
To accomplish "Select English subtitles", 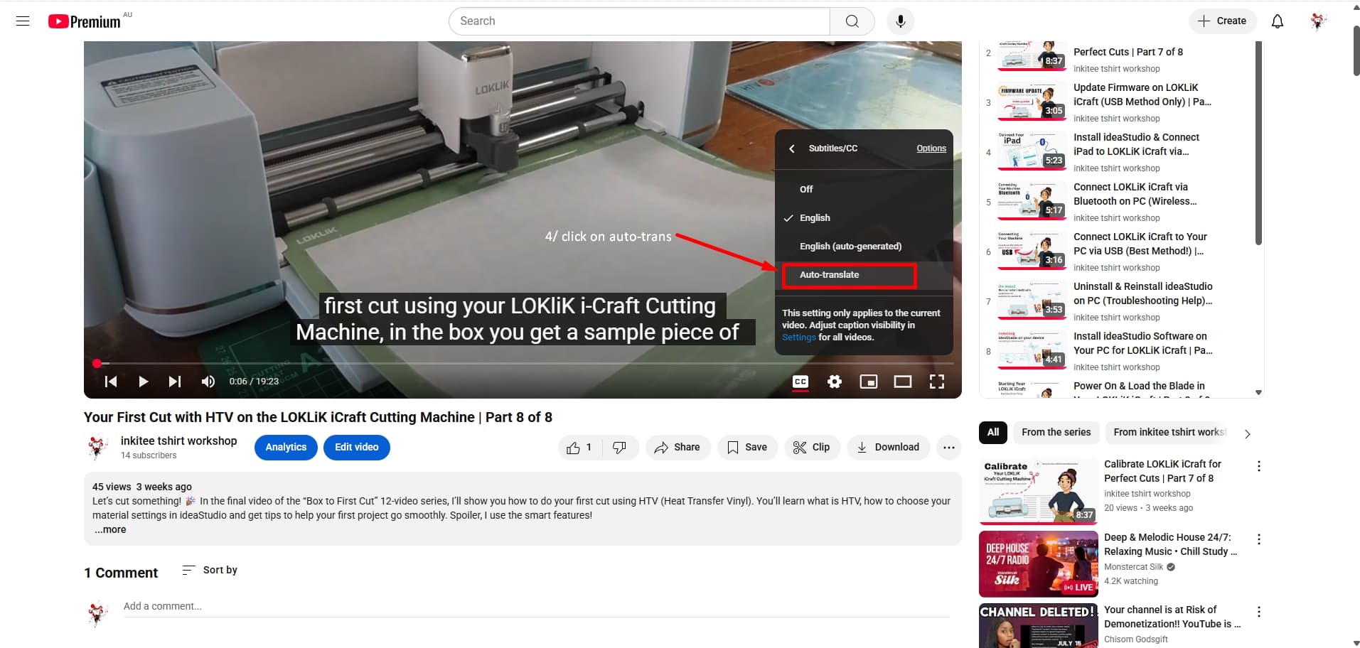I will pos(863,217).
